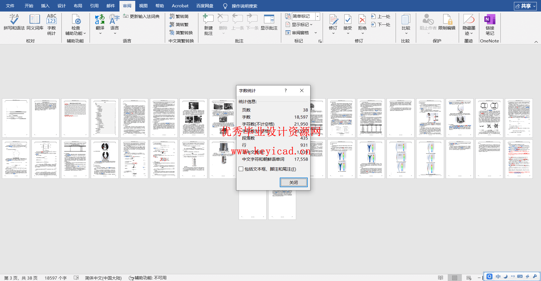The height and width of the screenshot is (281, 541).
Task: Expand the Show Markup (显示标记) menu
Action: click(x=299, y=24)
